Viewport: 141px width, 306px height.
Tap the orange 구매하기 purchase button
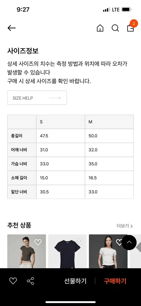point(115,281)
